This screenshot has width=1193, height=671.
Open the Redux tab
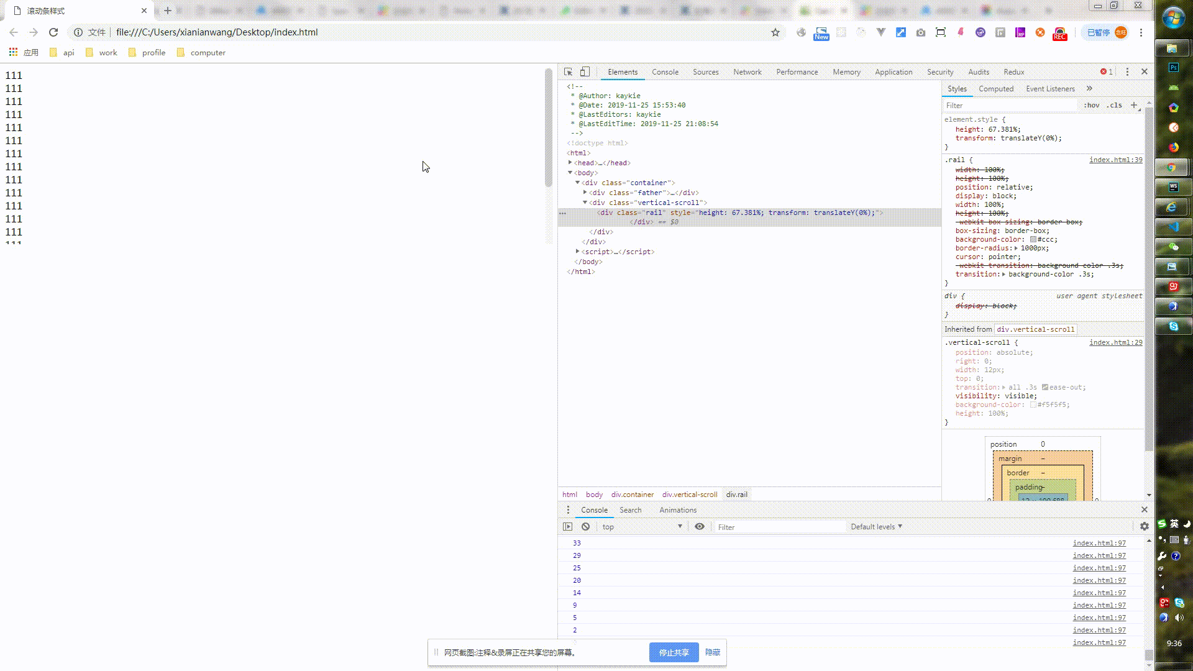coord(1013,72)
